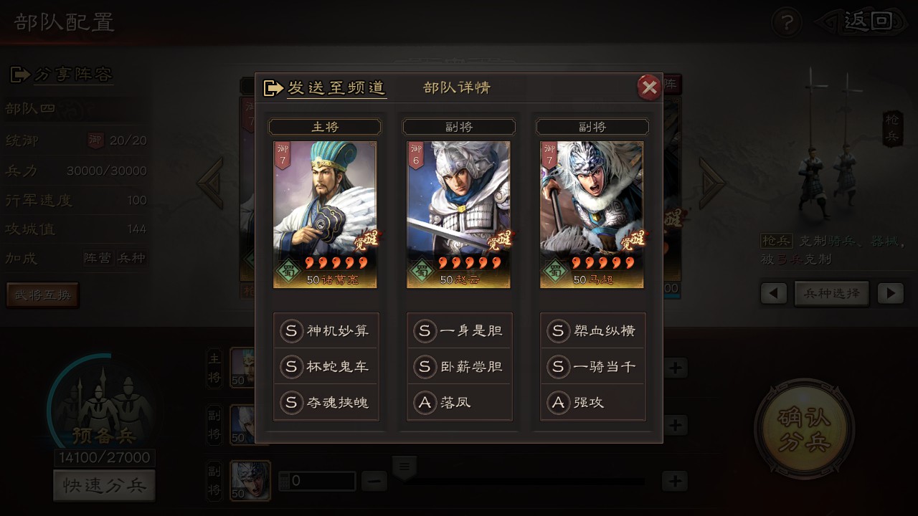
Task: Open the help question mark icon
Action: pyautogui.click(x=786, y=22)
